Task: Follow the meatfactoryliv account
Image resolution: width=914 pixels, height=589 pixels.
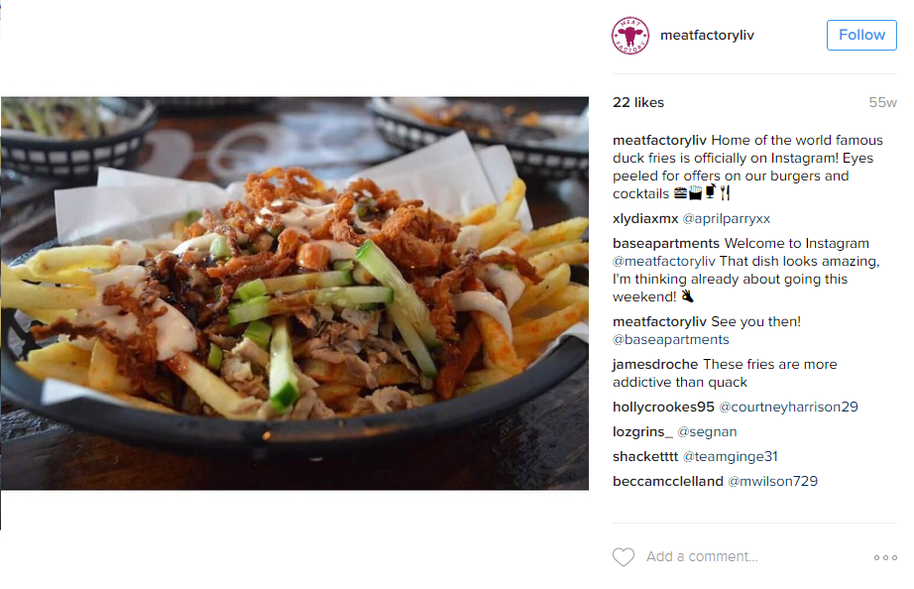Action: tap(860, 35)
